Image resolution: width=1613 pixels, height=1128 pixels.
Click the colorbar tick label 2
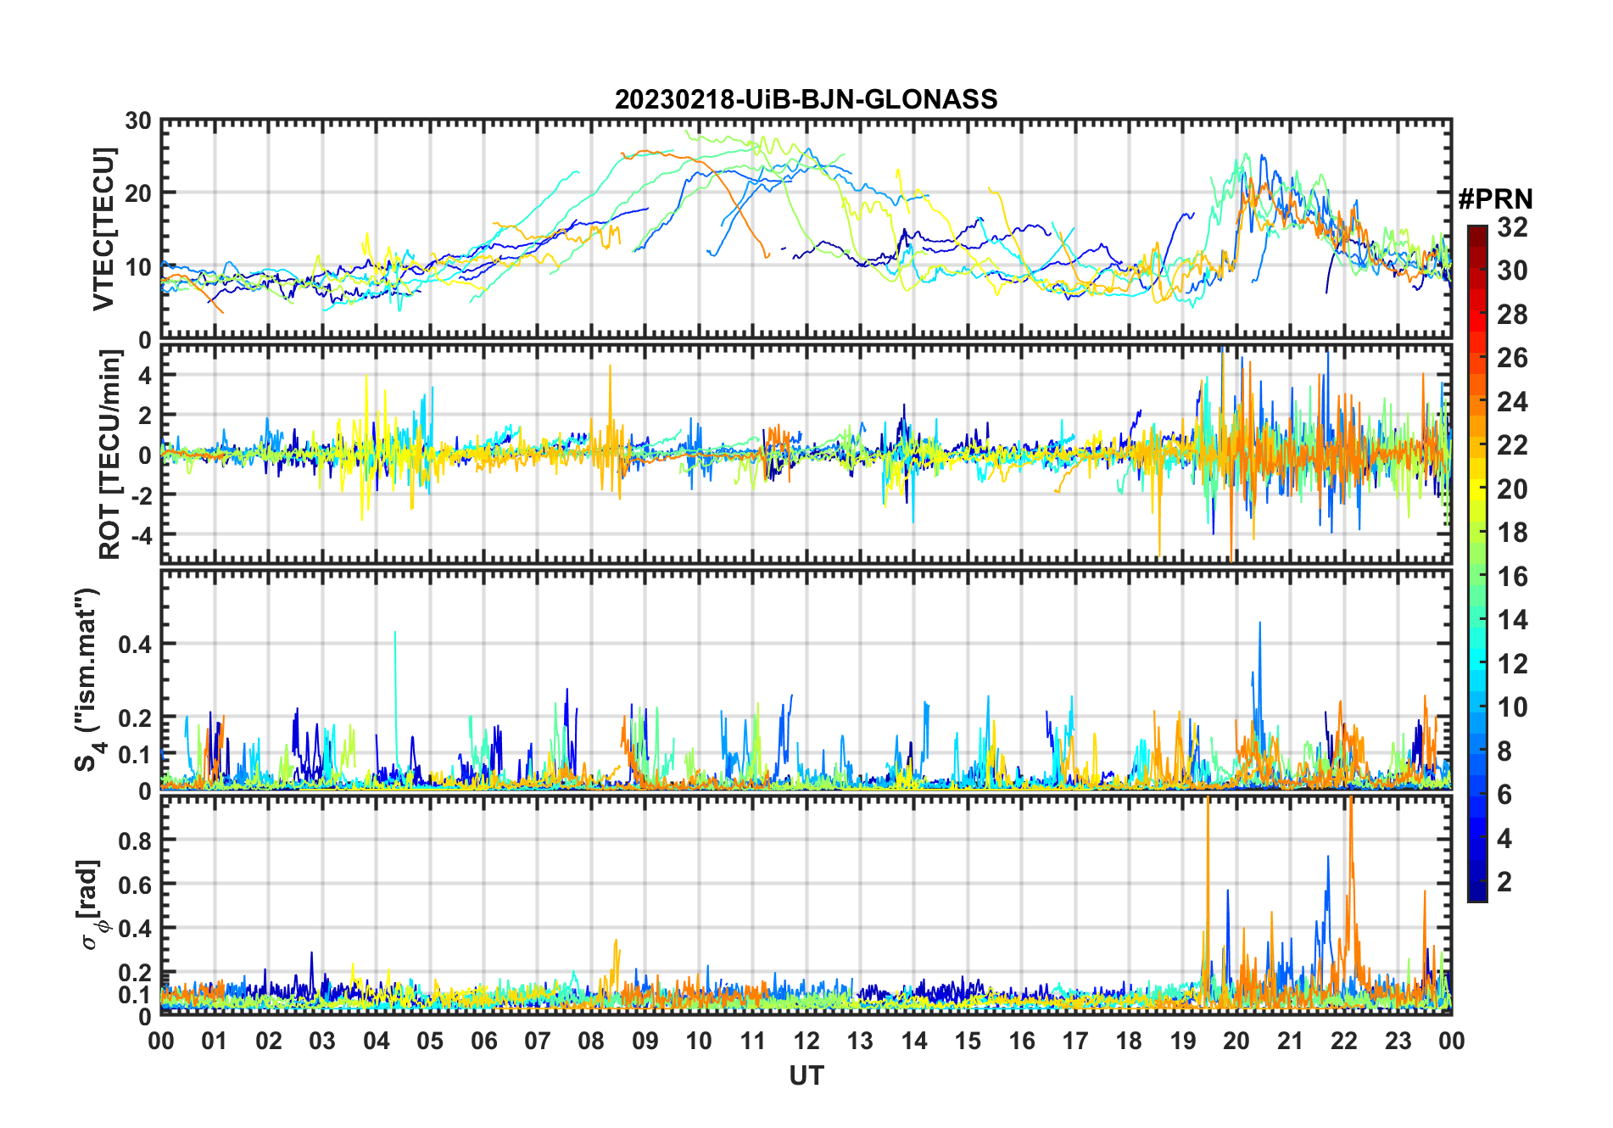(1504, 882)
